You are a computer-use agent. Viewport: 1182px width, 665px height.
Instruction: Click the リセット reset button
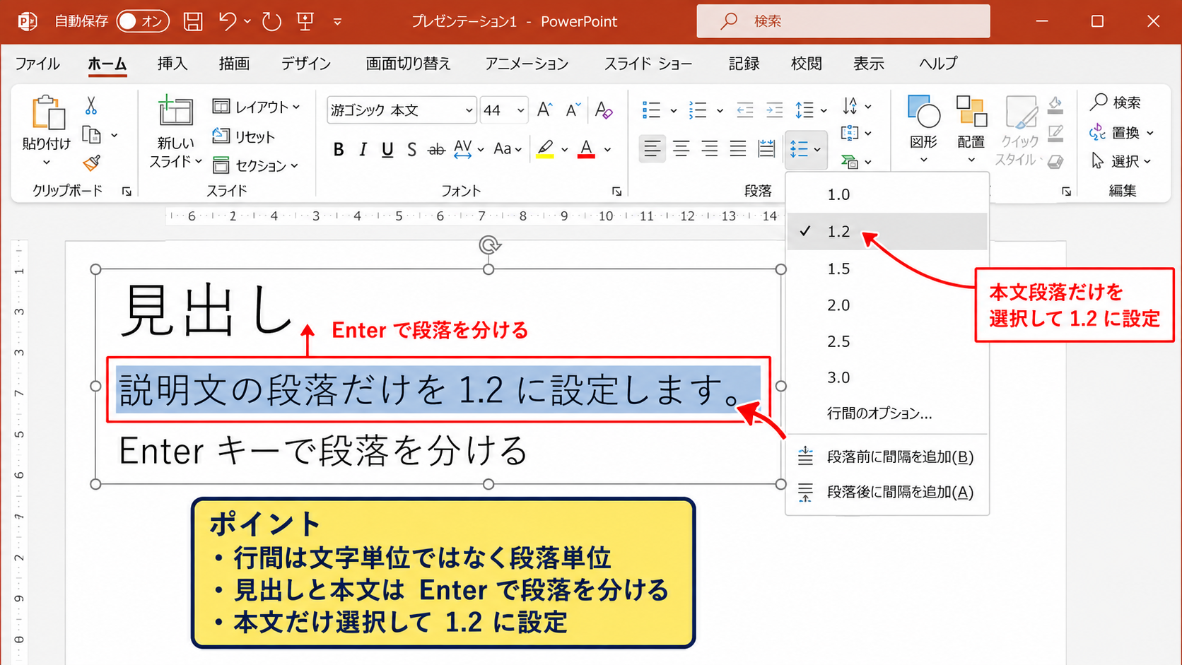pos(244,136)
